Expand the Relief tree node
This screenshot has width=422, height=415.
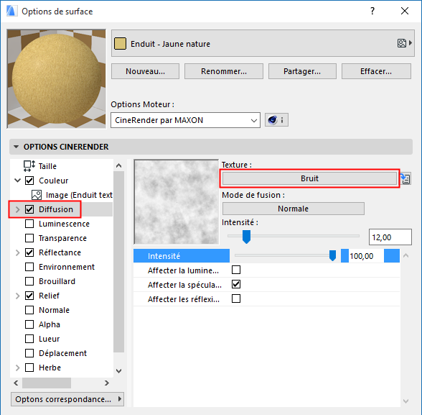click(18, 296)
